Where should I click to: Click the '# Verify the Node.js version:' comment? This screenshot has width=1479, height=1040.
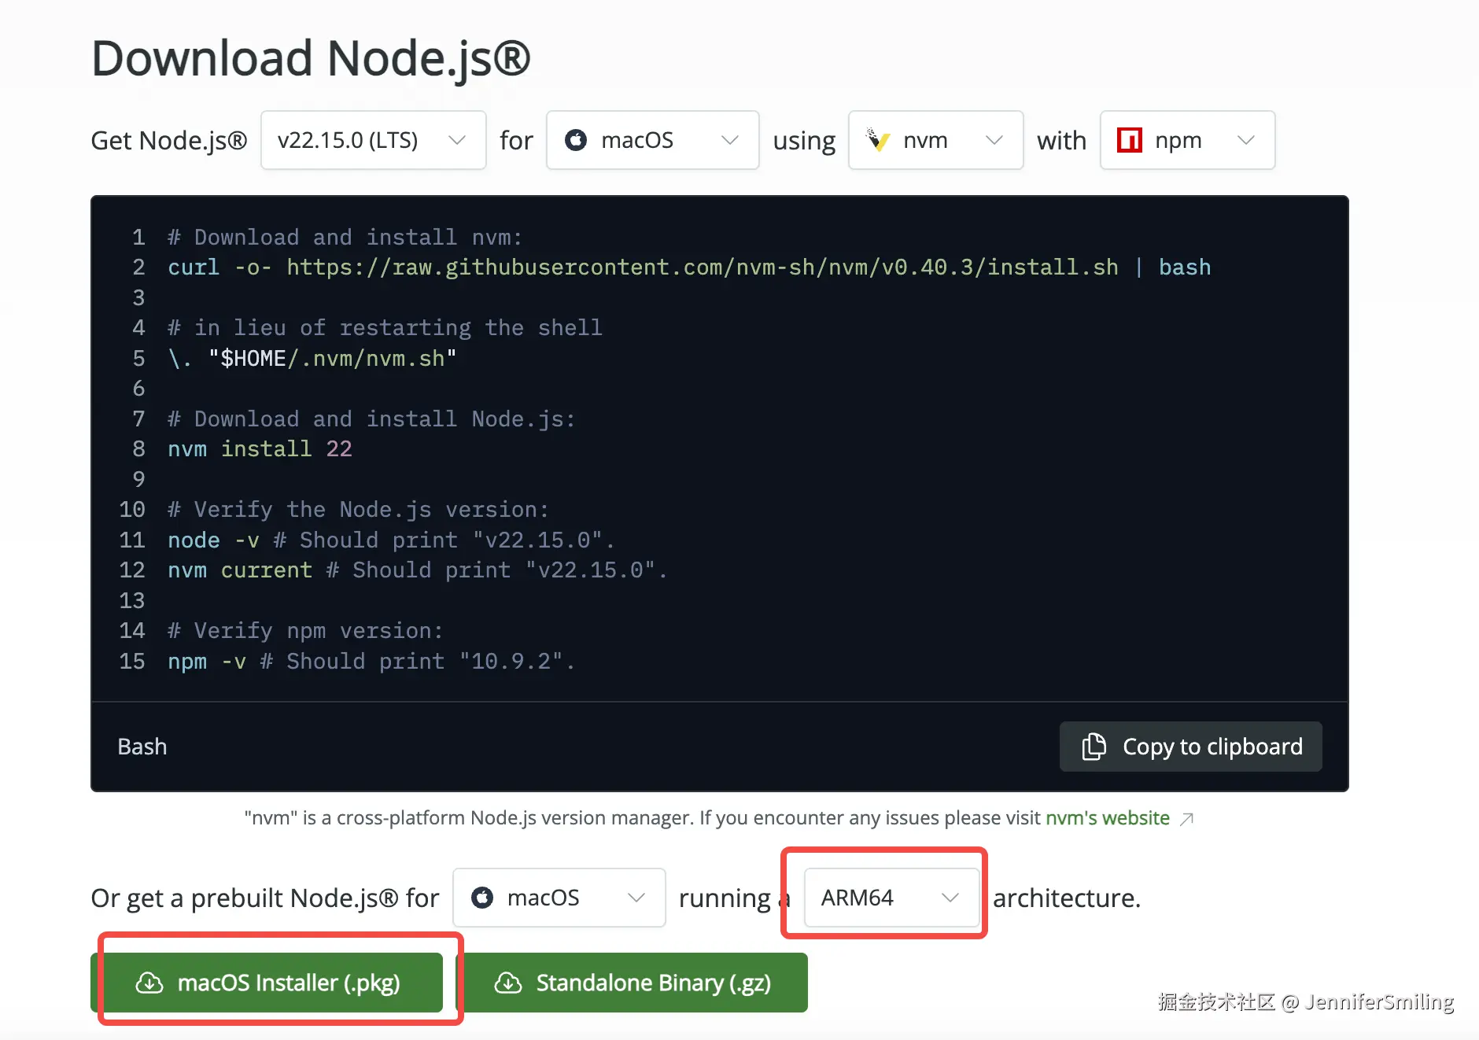pyautogui.click(x=358, y=510)
